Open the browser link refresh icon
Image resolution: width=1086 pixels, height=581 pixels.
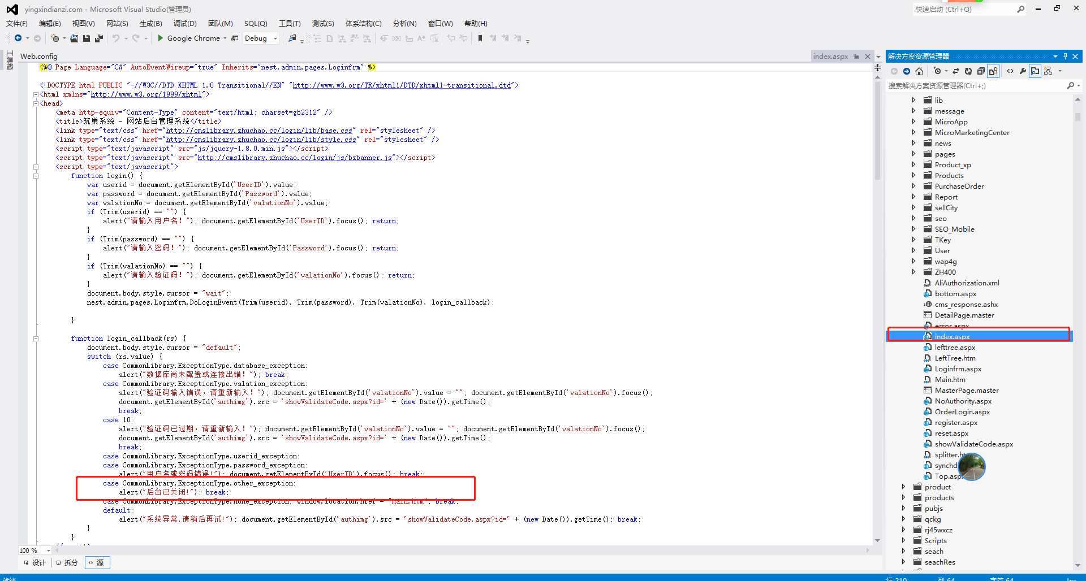point(235,38)
